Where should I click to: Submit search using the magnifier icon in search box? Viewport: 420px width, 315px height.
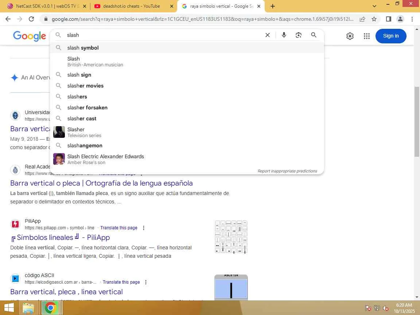pos(314,35)
